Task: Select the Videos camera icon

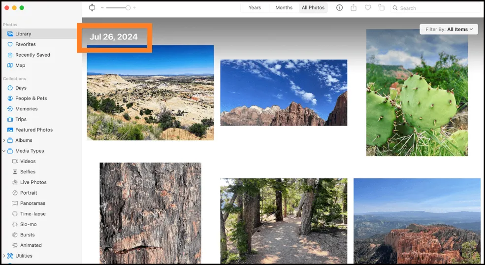Action: [15, 161]
